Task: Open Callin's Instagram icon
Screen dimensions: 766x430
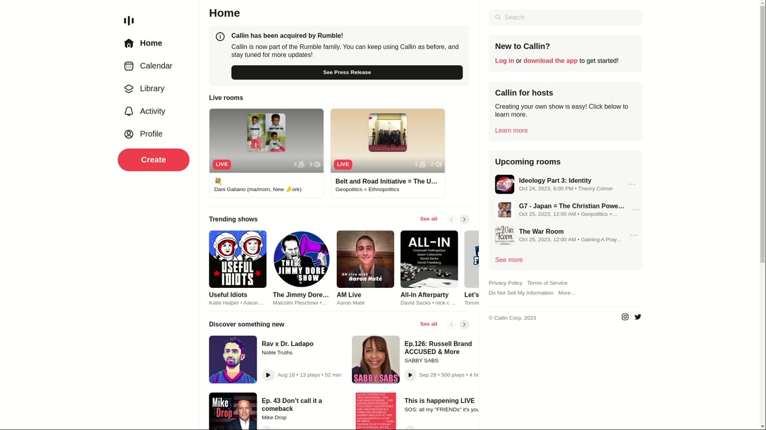Action: tap(625, 317)
